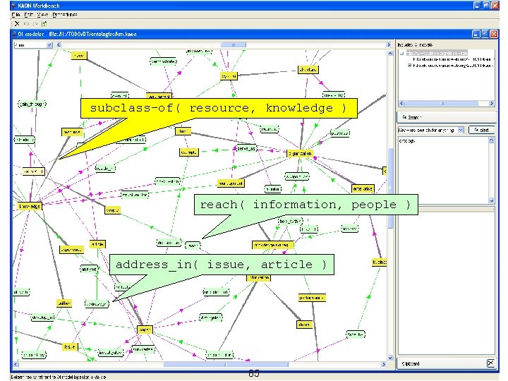Click the delete X toolbar icon
Image resolution: width=508 pixels, height=381 pixels.
[x=17, y=24]
